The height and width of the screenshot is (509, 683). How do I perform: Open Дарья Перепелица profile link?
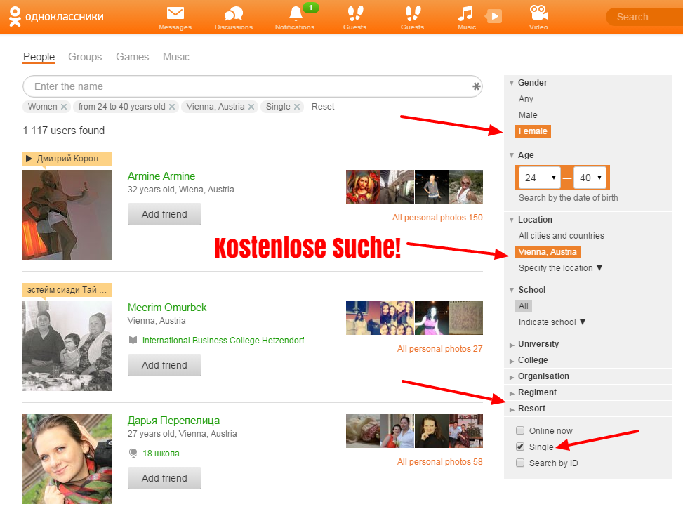click(173, 421)
